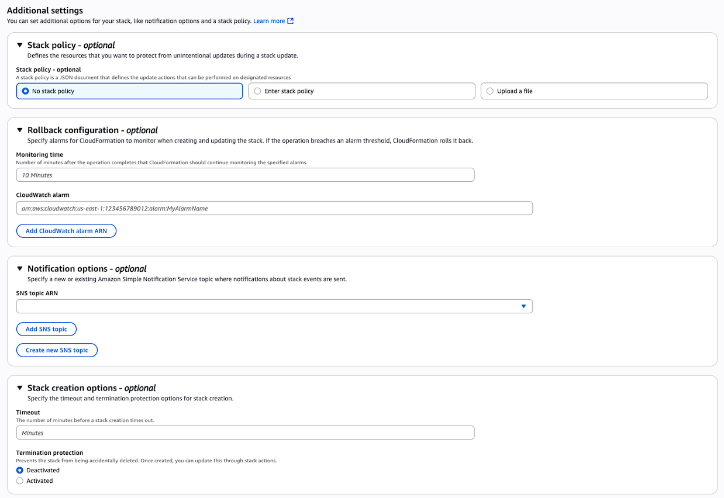Collapse the Rollback configuration section
Screen dimensions: 724x498
[19, 130]
